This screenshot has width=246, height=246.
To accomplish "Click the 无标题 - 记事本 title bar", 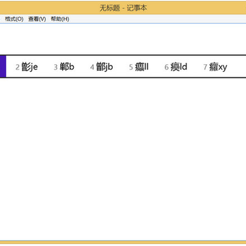I will click(x=123, y=8).
